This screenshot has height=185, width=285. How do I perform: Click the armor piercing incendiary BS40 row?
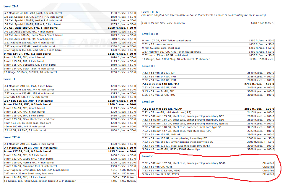point(208,163)
